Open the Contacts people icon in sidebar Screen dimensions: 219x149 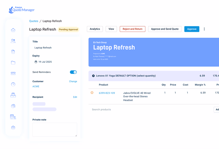click(x=13, y=41)
